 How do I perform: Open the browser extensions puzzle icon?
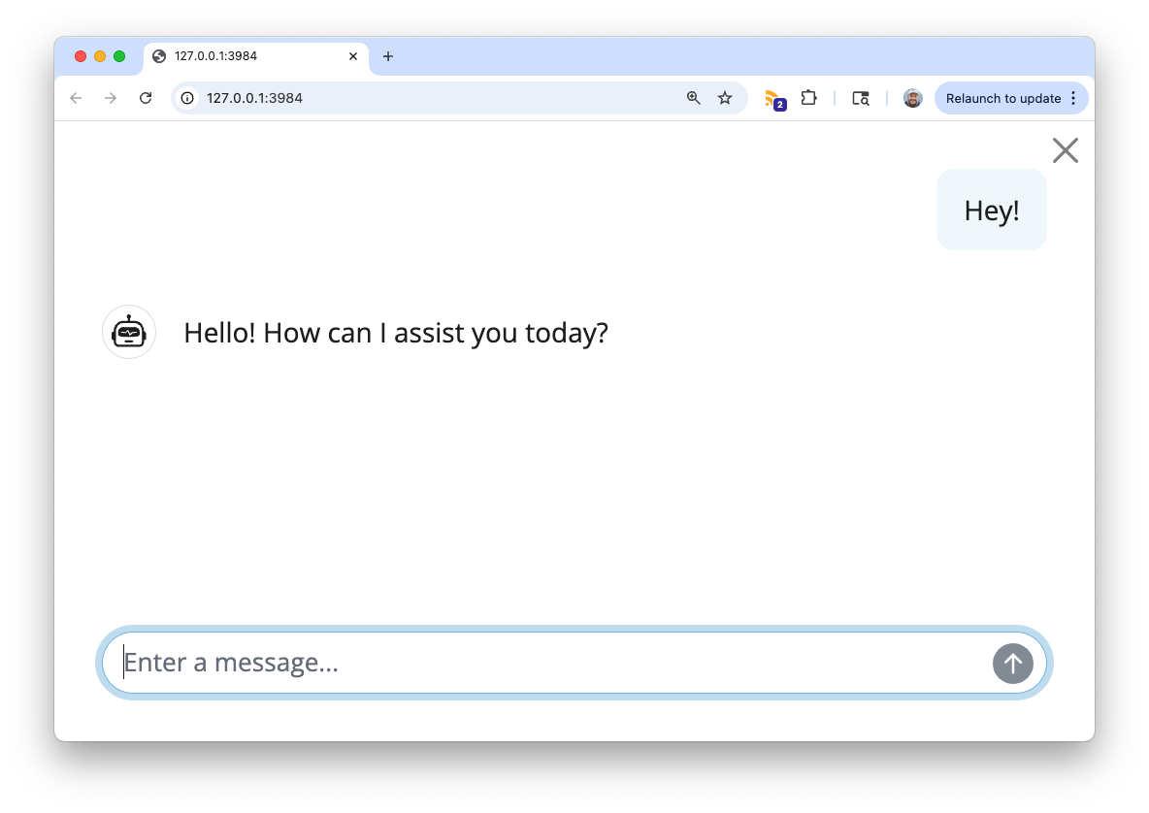click(x=808, y=98)
